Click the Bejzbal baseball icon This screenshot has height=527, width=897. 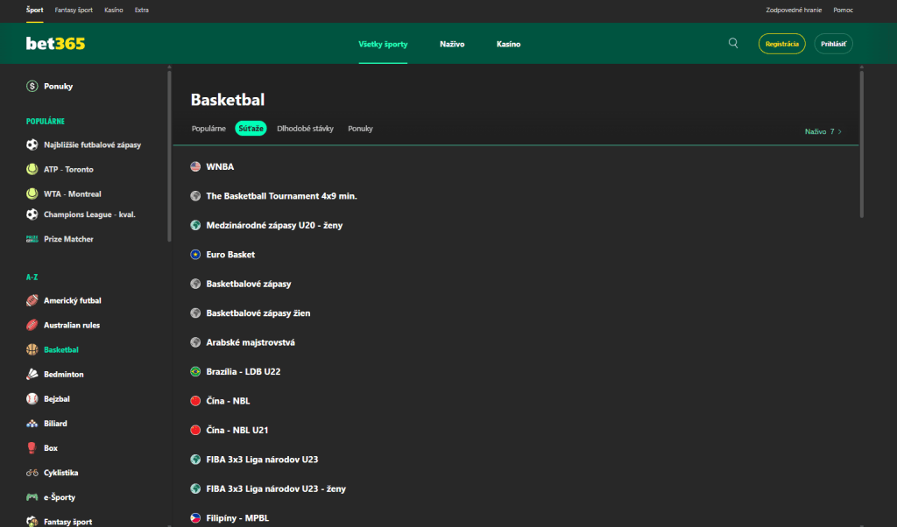point(32,399)
